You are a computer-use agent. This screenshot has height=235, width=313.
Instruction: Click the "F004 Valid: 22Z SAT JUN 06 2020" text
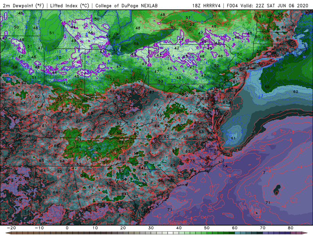[x=268, y=5]
